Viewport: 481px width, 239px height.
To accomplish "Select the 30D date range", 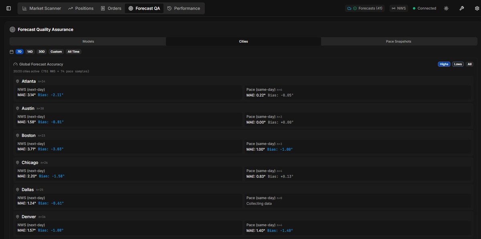I will pos(42,52).
